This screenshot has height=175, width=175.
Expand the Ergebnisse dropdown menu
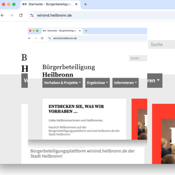click(97, 83)
